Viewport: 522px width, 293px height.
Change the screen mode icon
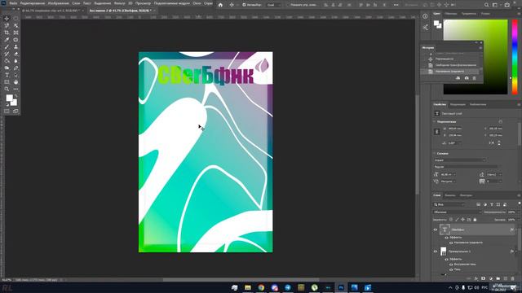(15, 112)
